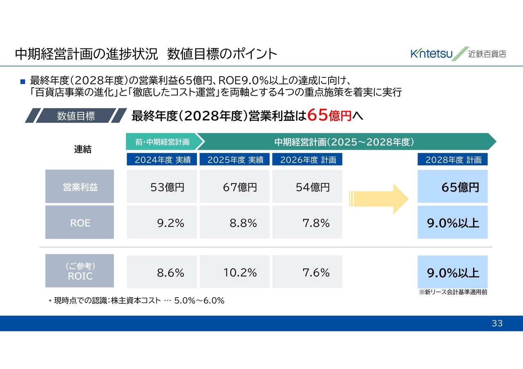Click the blue square bullet before 最終年度
The width and height of the screenshot is (523, 369).
tap(23, 82)
